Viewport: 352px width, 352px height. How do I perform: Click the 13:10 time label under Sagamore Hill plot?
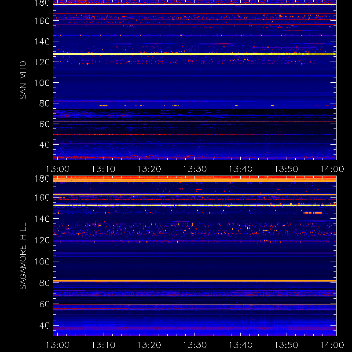(x=103, y=345)
